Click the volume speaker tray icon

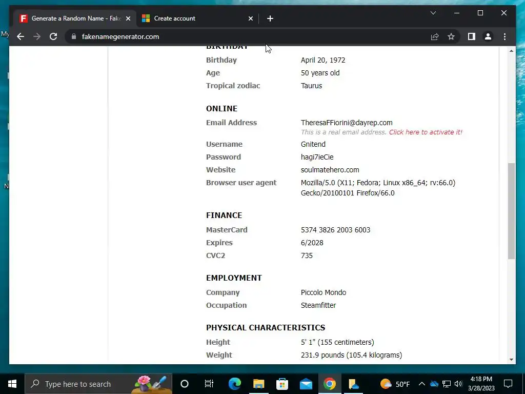(x=458, y=384)
